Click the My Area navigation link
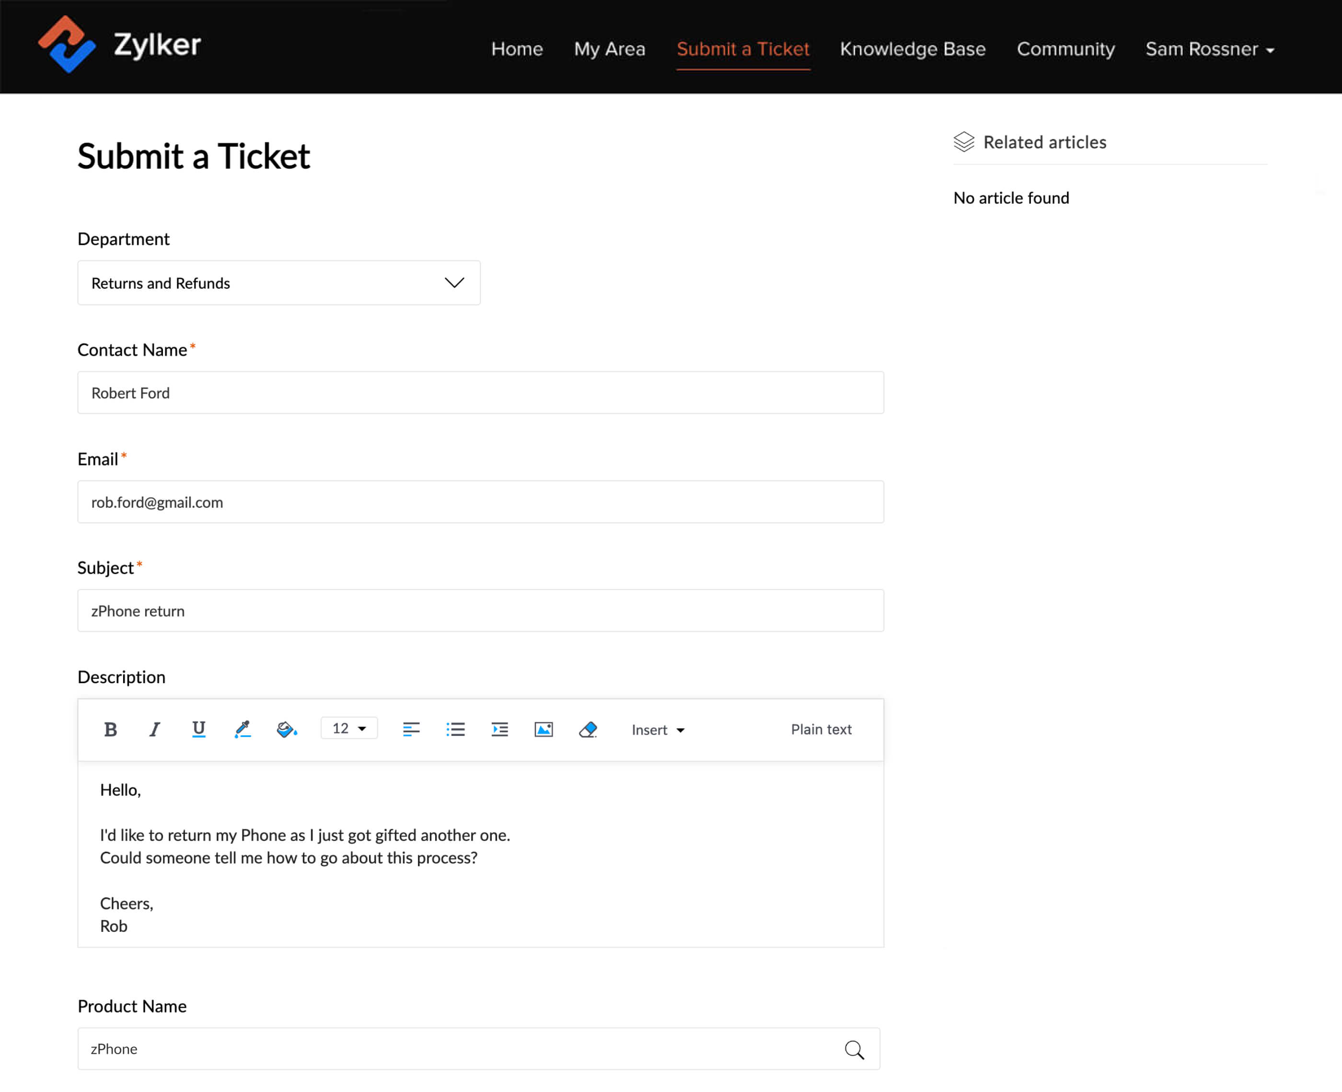 pyautogui.click(x=609, y=49)
